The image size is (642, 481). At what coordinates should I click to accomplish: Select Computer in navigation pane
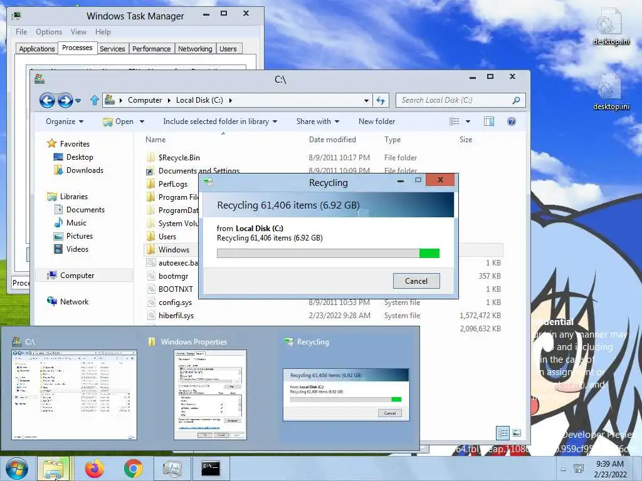tap(84, 276)
